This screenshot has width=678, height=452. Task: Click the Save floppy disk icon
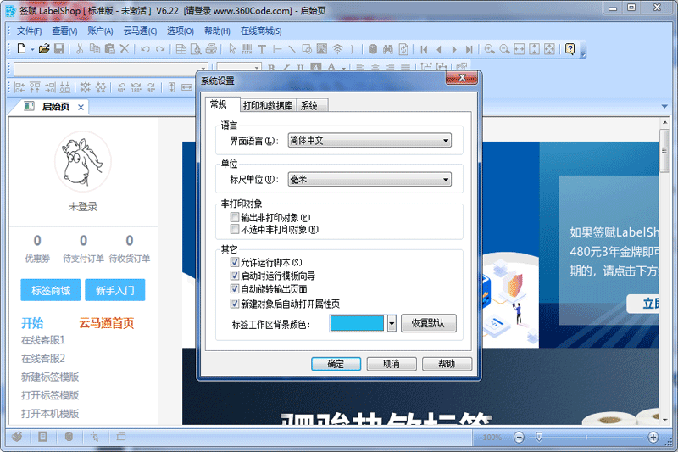click(58, 49)
